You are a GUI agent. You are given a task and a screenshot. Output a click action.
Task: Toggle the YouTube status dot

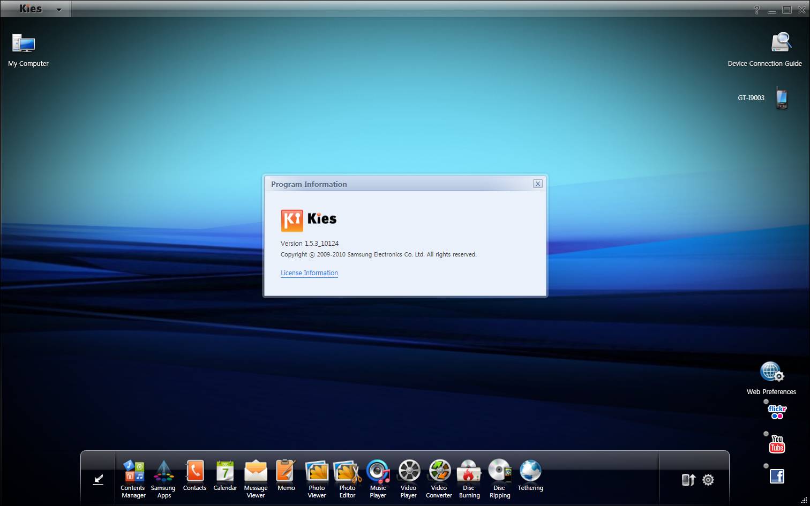point(766,434)
